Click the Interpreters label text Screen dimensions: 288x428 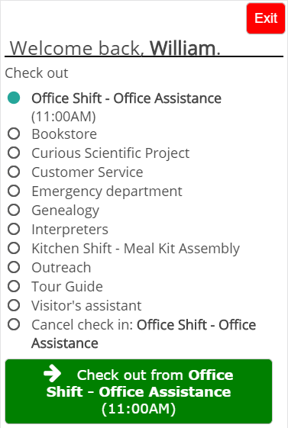(70, 230)
